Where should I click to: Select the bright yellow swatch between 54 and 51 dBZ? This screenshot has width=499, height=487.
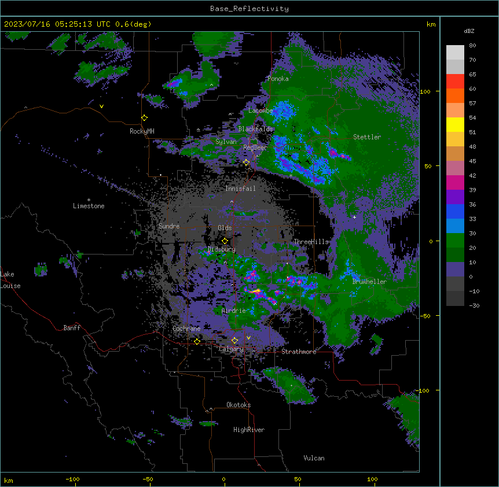coord(455,124)
